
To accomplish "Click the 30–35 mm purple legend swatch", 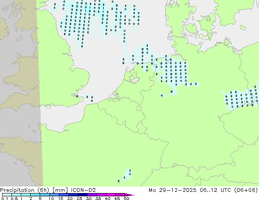I will pyautogui.click(x=92, y=195).
